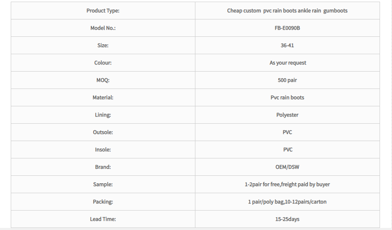Click the Packing label cell
392x230 pixels.
coord(103,202)
